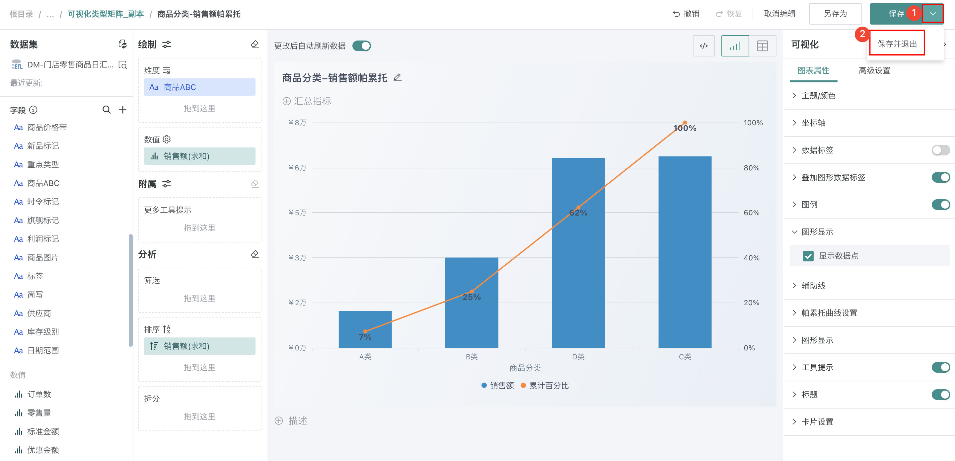Expand the 帕累托曲线设置 section
The height and width of the screenshot is (461, 955).
coord(829,313)
